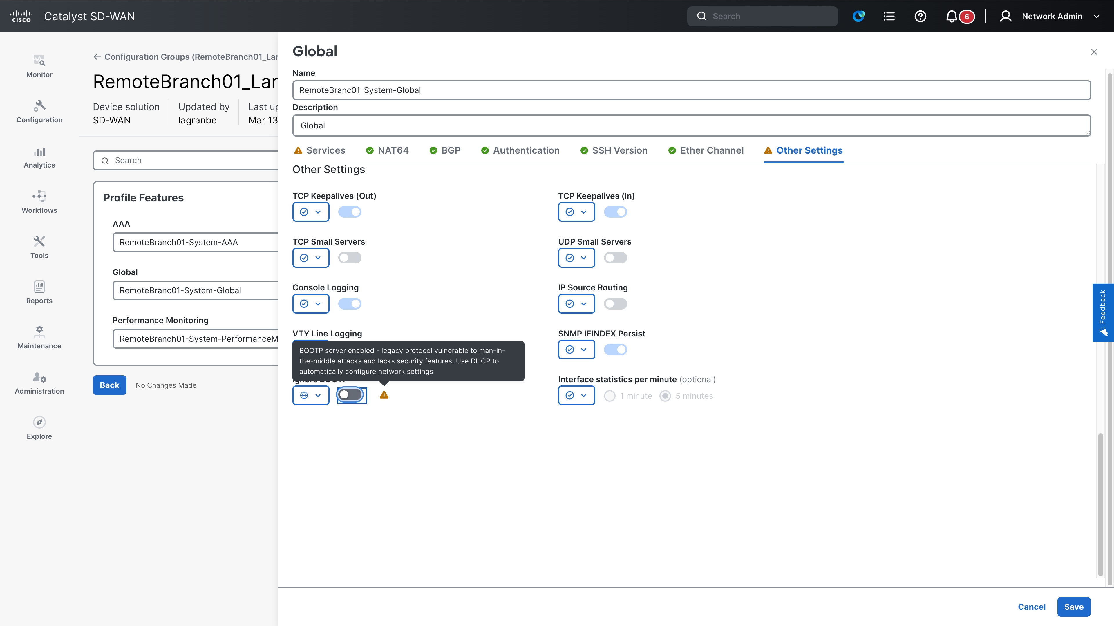This screenshot has height=626, width=1114.
Task: Open the help question mark icon
Action: click(920, 16)
